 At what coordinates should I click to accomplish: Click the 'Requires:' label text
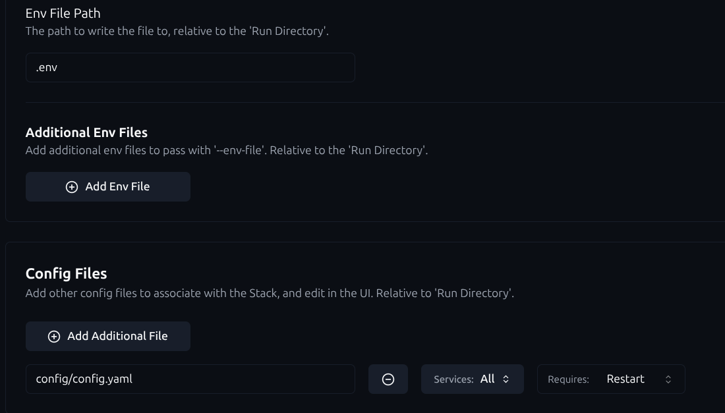(568, 379)
